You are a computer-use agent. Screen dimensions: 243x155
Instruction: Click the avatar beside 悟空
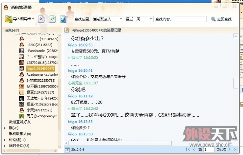22,104
